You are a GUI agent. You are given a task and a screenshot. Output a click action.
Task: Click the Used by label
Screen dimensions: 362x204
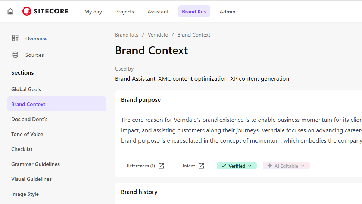point(124,69)
